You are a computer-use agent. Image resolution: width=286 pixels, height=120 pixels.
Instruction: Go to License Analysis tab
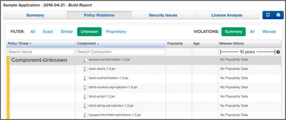(x=227, y=15)
